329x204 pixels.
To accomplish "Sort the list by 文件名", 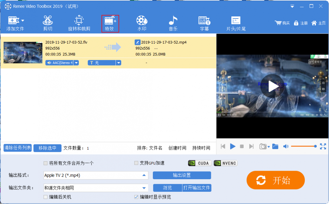I will [156, 148].
